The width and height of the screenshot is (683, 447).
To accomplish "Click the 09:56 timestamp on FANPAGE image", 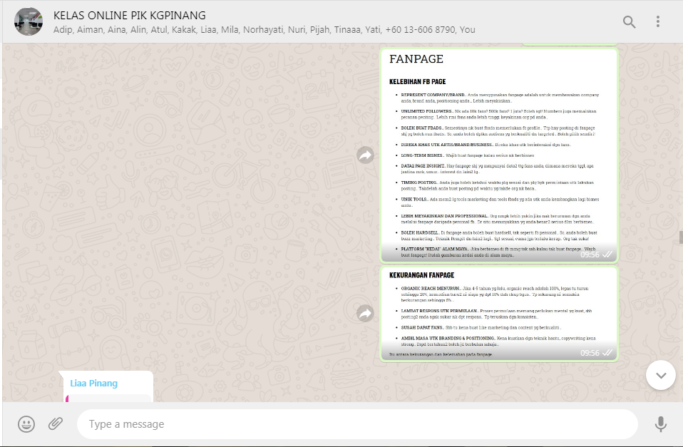I will coord(590,255).
